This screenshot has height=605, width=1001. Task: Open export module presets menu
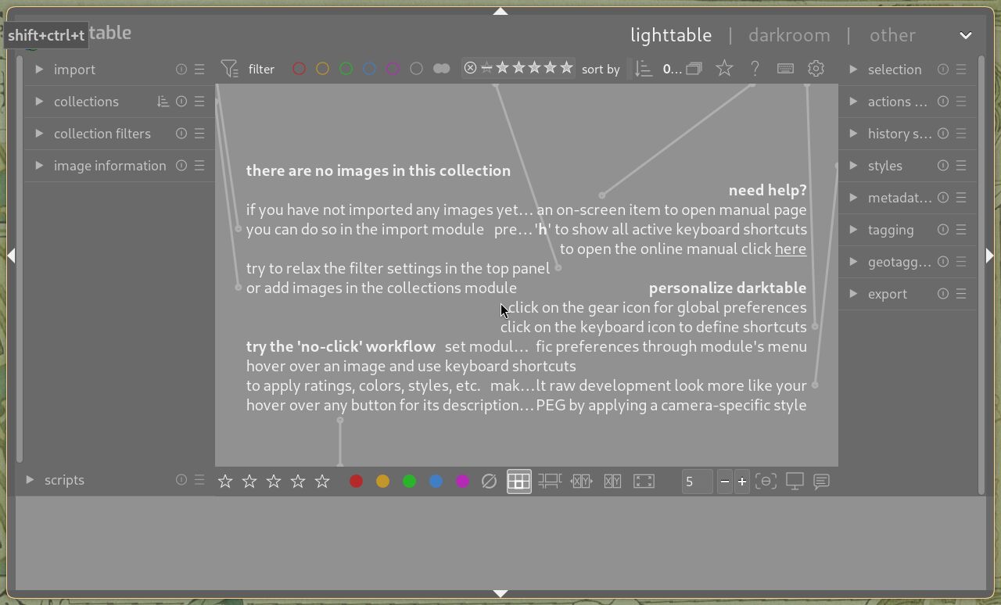point(961,294)
